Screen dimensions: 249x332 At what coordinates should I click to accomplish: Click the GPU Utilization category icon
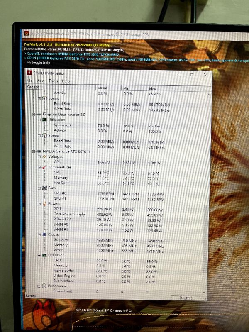coord(44,255)
